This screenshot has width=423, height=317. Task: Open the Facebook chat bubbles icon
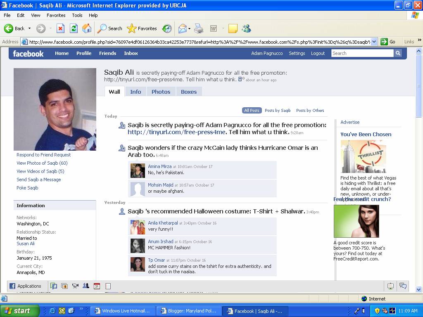(x=403, y=286)
